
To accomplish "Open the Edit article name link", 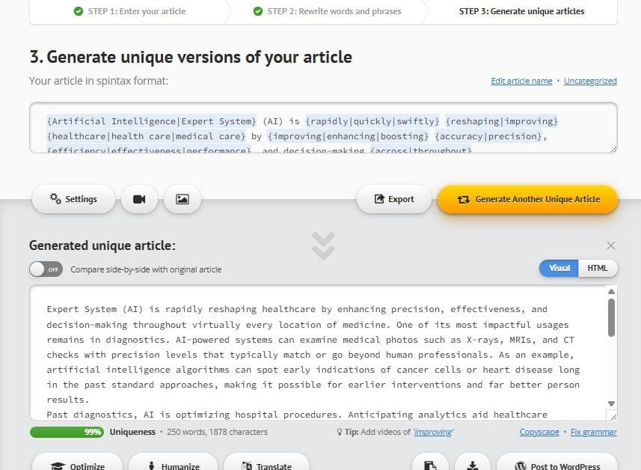I will click(x=521, y=81).
